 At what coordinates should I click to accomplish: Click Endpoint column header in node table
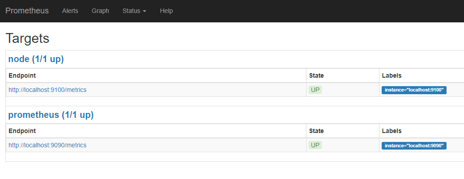point(22,75)
